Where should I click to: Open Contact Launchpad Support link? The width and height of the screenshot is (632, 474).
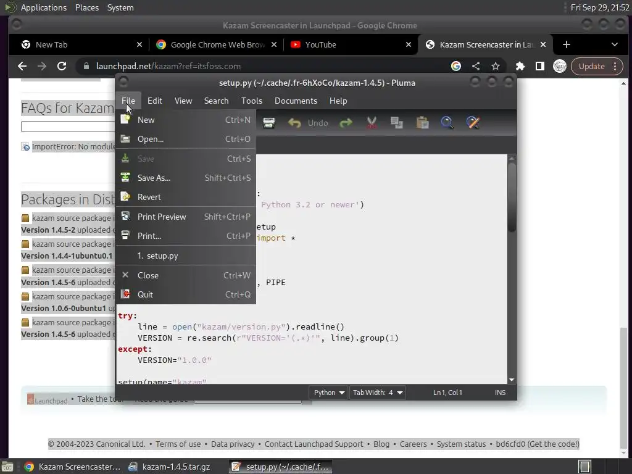pos(314,444)
